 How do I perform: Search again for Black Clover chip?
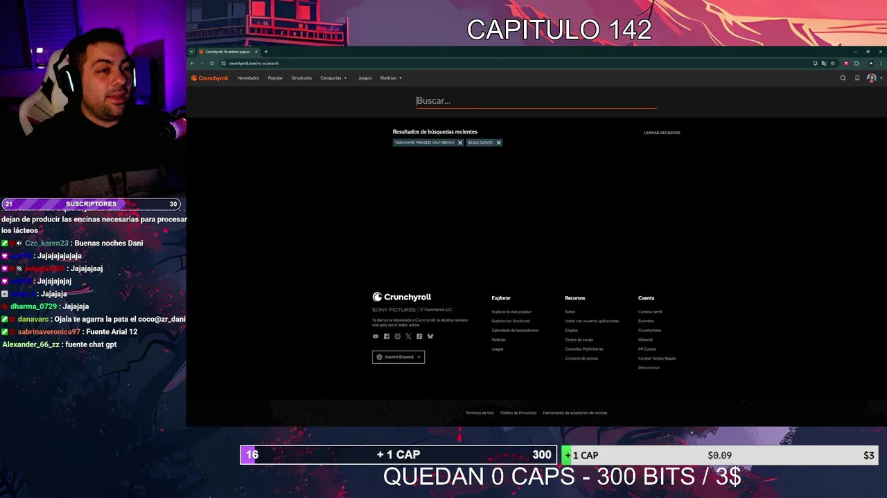pos(480,142)
